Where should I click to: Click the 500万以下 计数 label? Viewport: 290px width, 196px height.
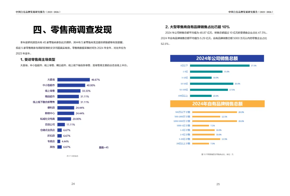pos(183,112)
